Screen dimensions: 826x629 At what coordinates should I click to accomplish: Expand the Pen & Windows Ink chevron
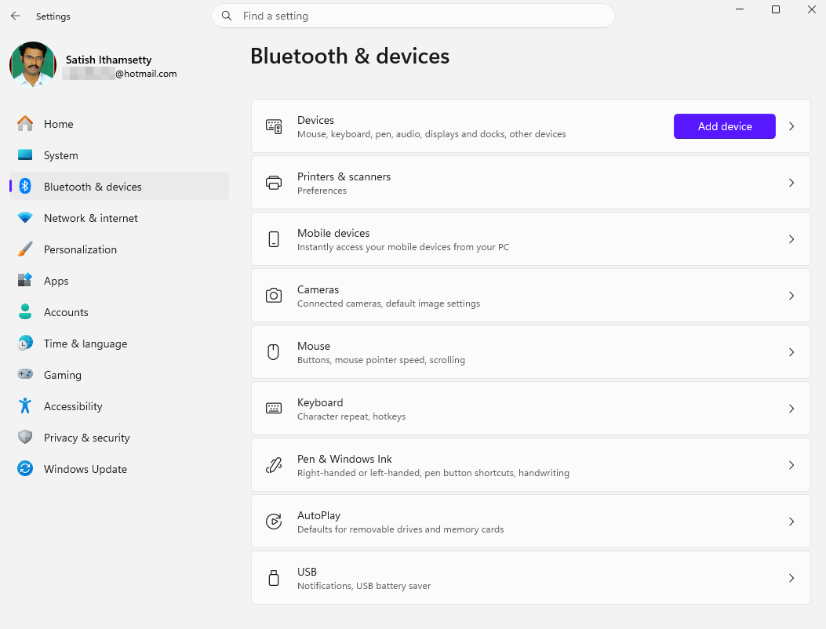(x=791, y=464)
